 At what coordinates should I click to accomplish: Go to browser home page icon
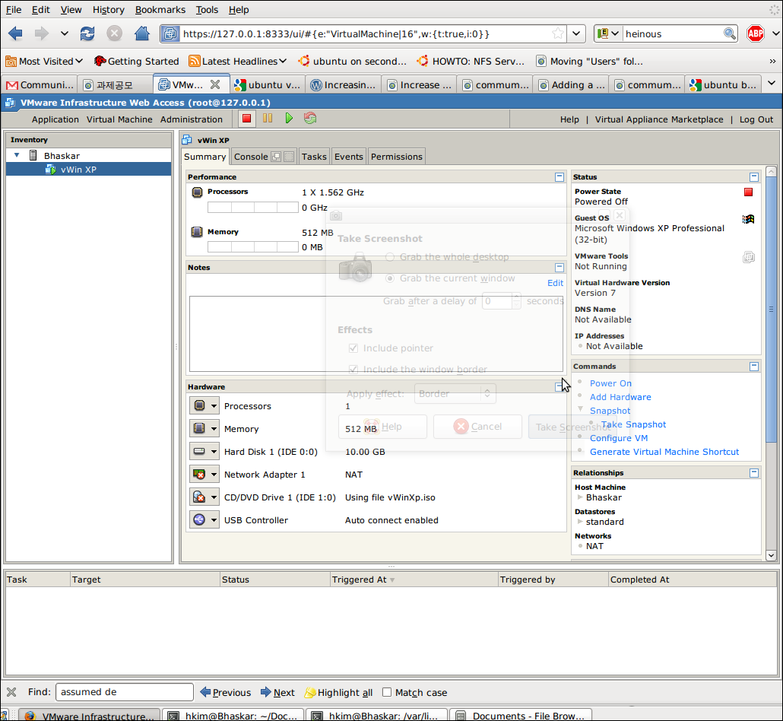142,34
